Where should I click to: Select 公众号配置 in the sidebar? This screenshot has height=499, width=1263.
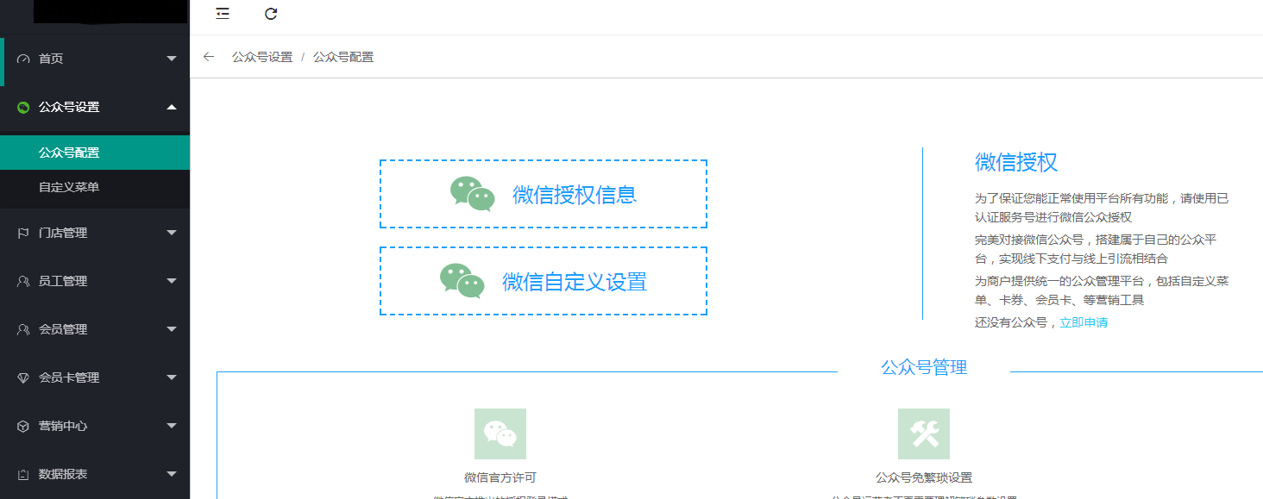95,153
